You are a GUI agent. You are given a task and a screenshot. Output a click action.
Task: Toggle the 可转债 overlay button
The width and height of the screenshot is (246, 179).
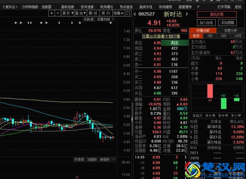(89, 19)
